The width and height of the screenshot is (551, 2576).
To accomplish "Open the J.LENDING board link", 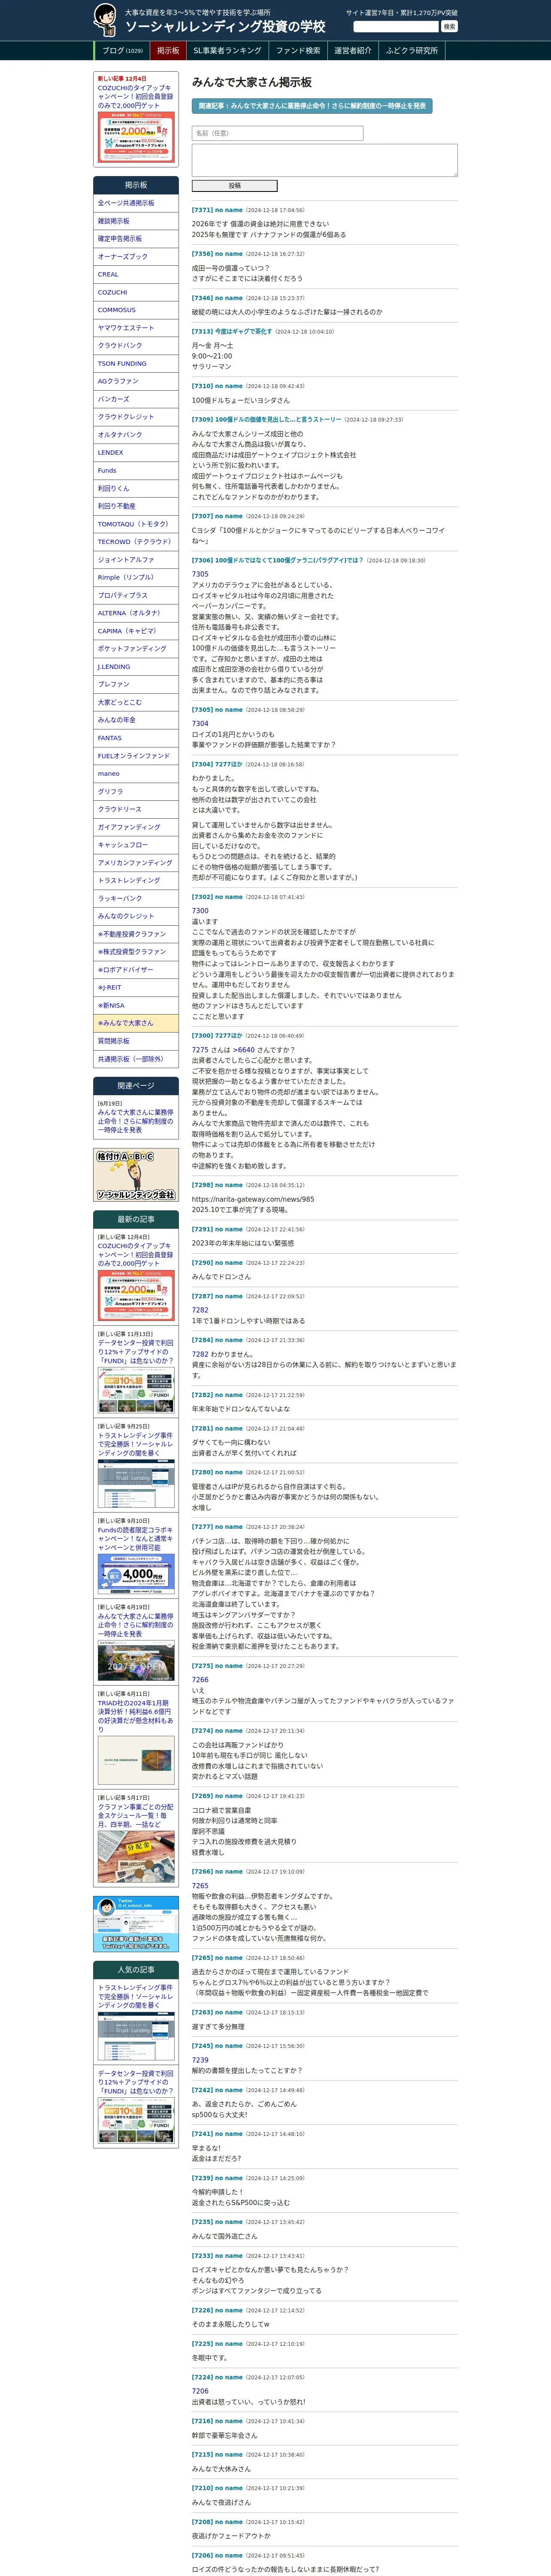I will click(x=136, y=667).
